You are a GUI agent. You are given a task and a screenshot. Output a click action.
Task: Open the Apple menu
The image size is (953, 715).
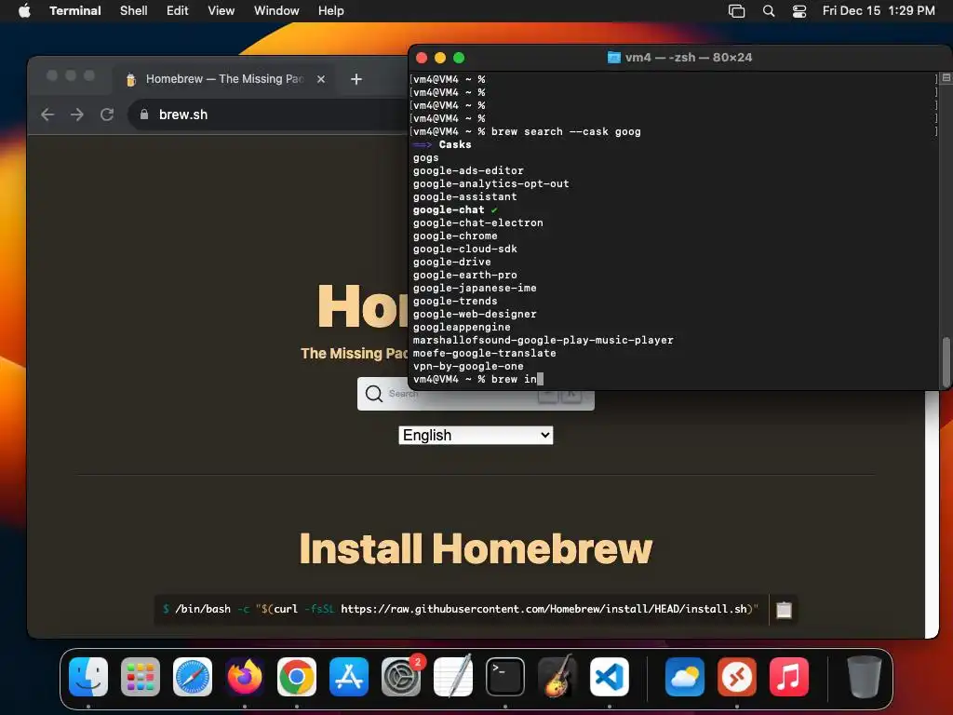24,10
